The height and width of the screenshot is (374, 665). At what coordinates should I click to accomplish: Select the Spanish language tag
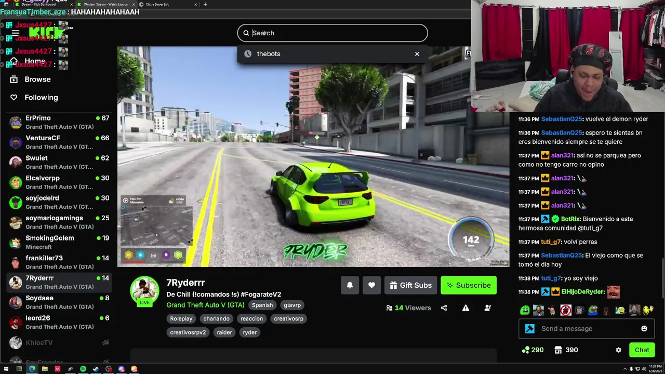pyautogui.click(x=262, y=305)
